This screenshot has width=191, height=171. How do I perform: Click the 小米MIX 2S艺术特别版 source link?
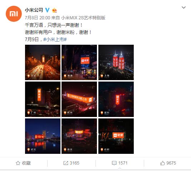[x=83, y=18]
